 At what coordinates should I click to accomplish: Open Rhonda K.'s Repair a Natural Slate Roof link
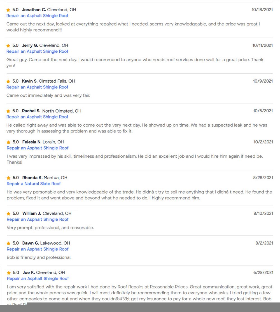(34, 184)
